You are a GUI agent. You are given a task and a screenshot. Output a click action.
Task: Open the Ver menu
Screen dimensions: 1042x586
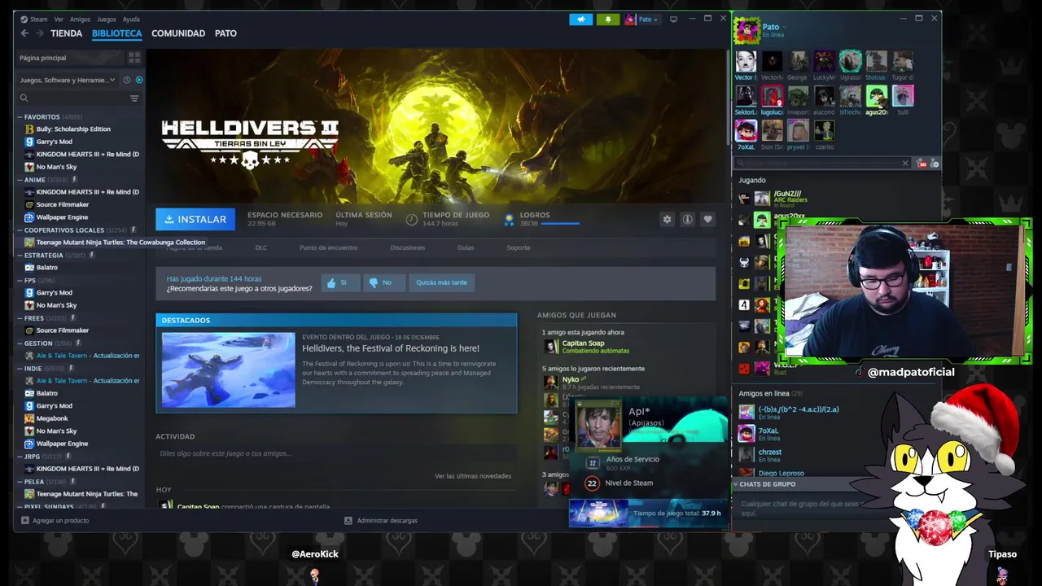[x=59, y=19]
